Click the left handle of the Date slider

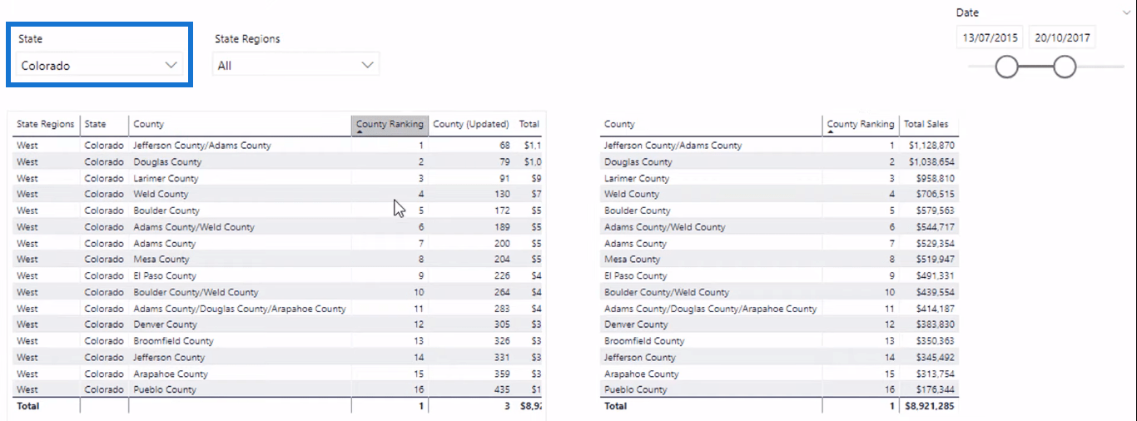point(1006,67)
